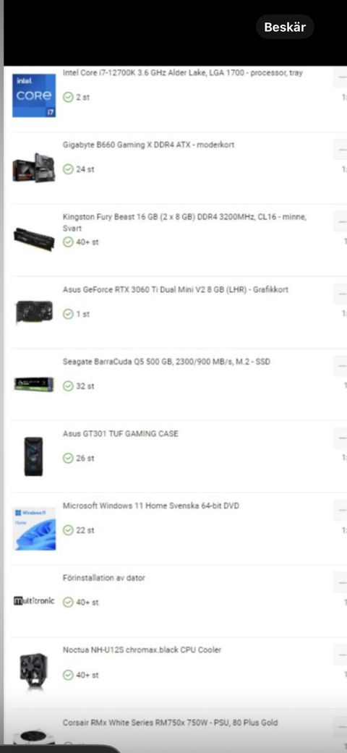Click the Asus graphics card thumbnail

(x=34, y=312)
